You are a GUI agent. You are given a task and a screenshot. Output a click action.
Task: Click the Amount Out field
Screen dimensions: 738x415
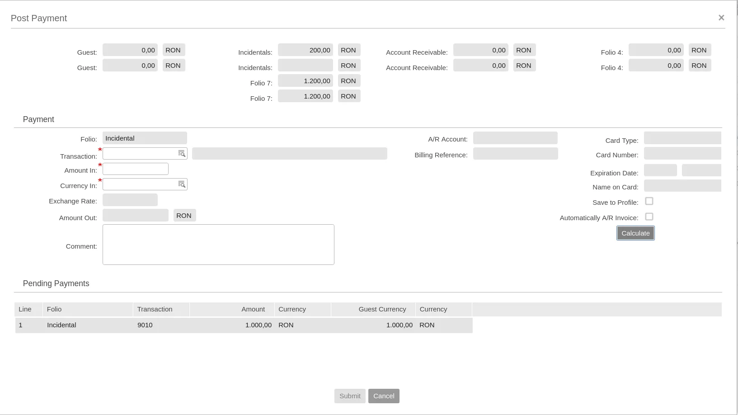(x=136, y=215)
